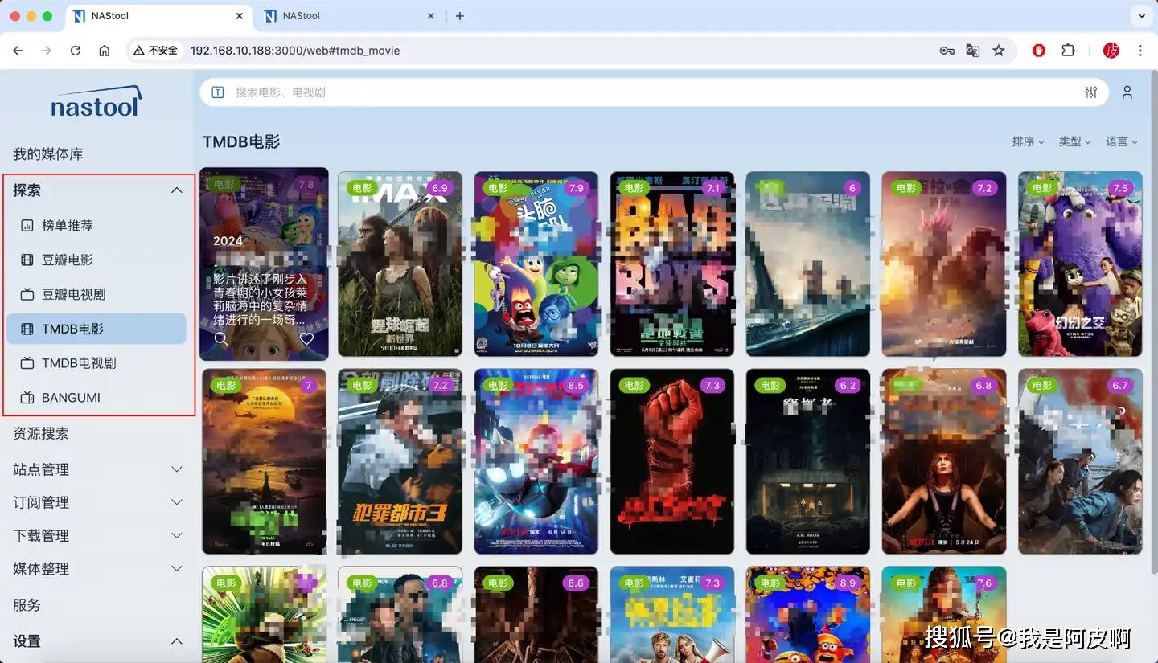Go to browser home page icon
1158x663 pixels.
[x=105, y=51]
